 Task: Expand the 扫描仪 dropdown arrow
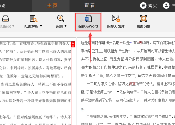tap(13, 26)
